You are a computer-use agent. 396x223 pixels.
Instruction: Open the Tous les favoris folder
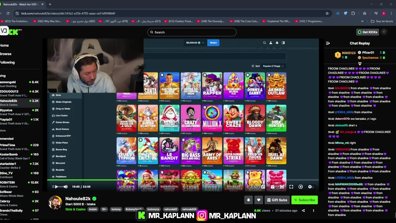(x=382, y=21)
